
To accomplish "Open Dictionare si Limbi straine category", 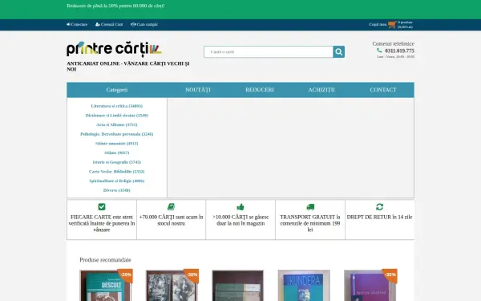I will click(x=117, y=115).
